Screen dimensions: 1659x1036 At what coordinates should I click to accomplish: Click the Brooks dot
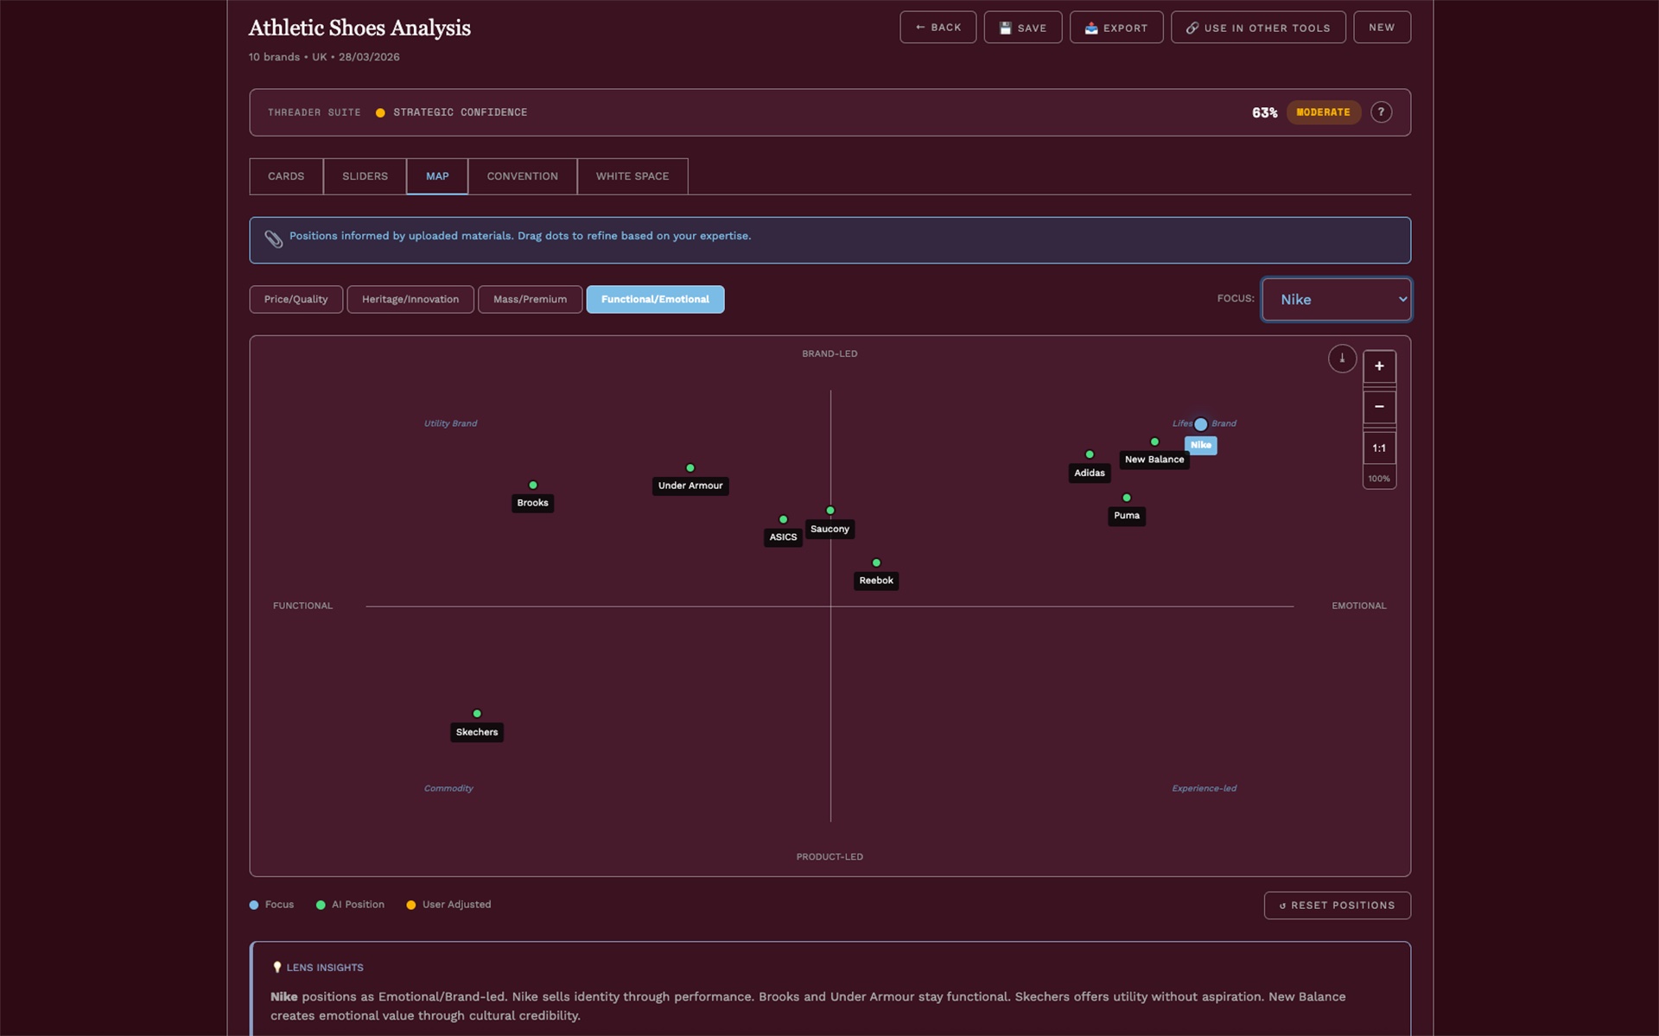click(533, 486)
